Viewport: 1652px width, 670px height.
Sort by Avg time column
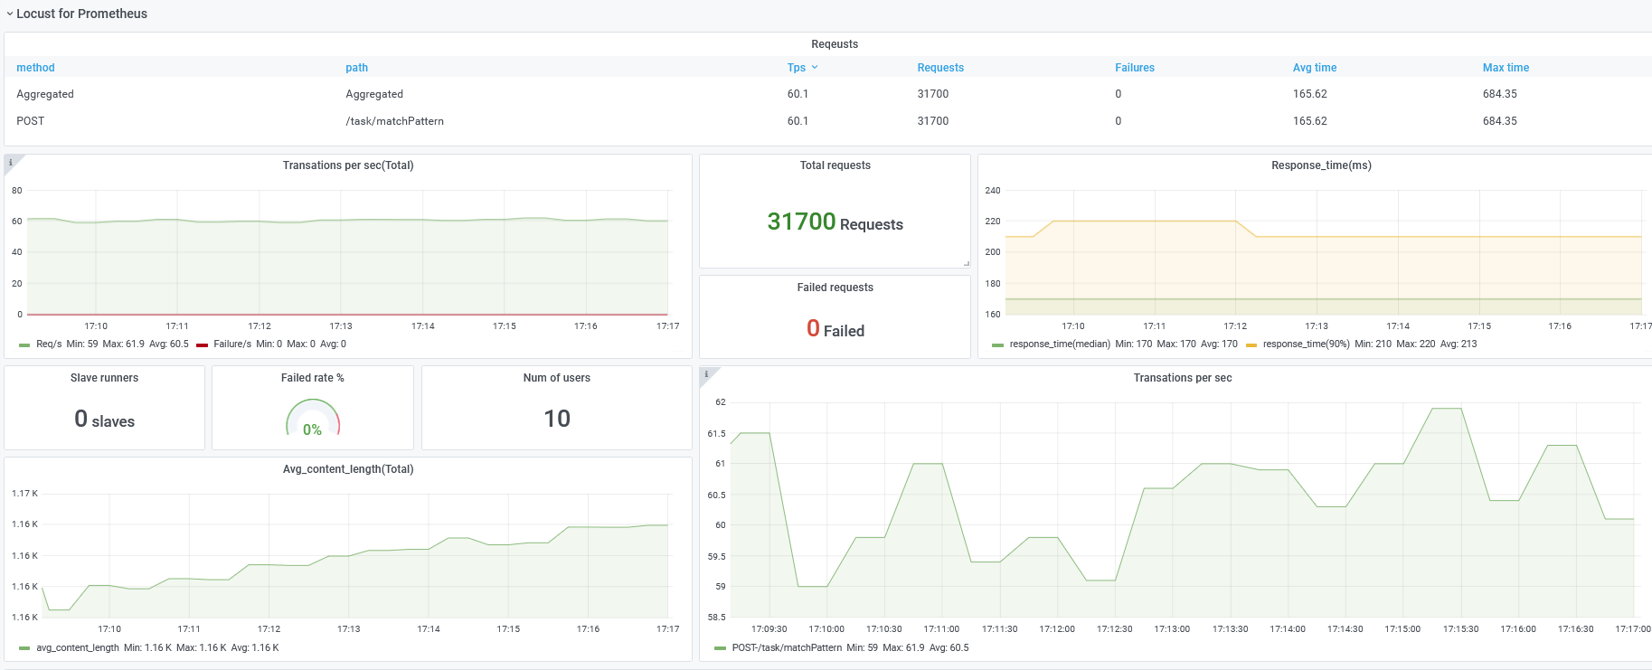(x=1315, y=68)
